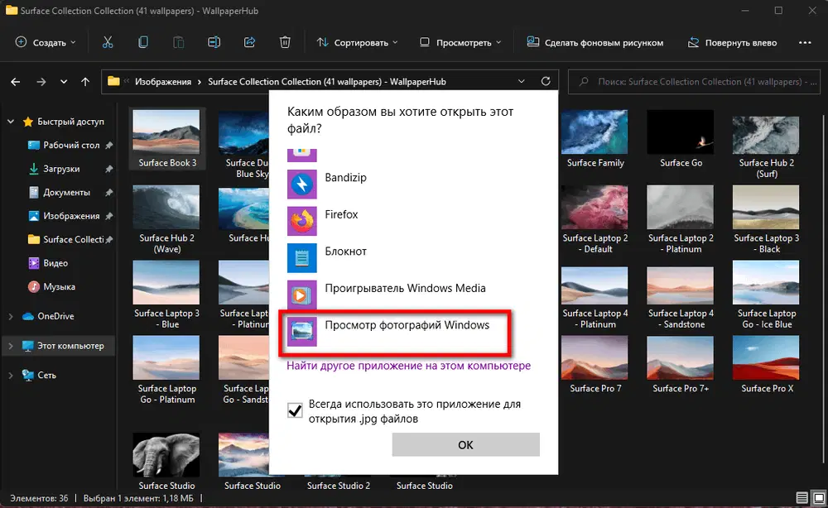Select Firefox in the app list
This screenshot has width=828, height=508.
coord(413,221)
